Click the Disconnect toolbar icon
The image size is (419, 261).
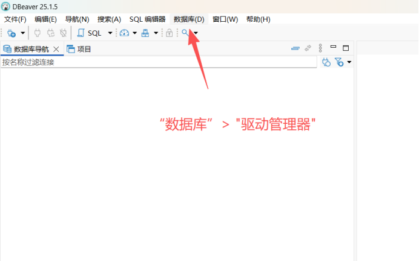[64, 33]
